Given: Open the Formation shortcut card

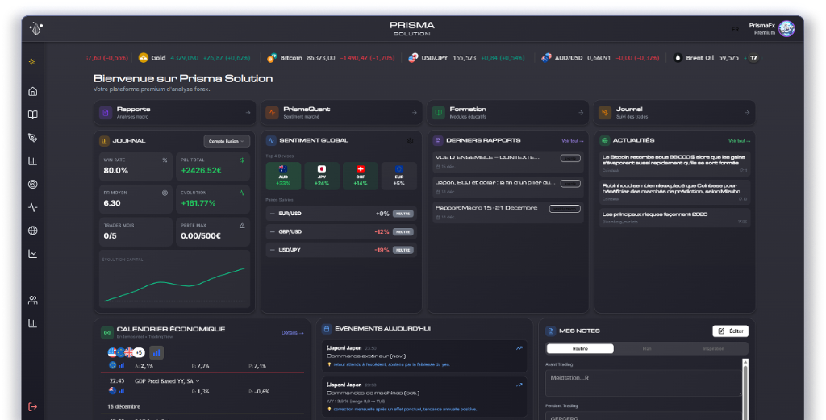Looking at the screenshot, I should (x=508, y=113).
